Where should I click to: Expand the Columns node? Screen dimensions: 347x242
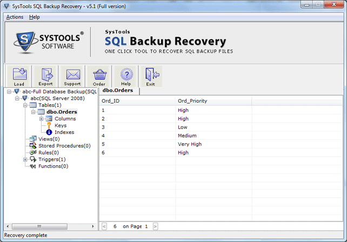[x=41, y=119]
